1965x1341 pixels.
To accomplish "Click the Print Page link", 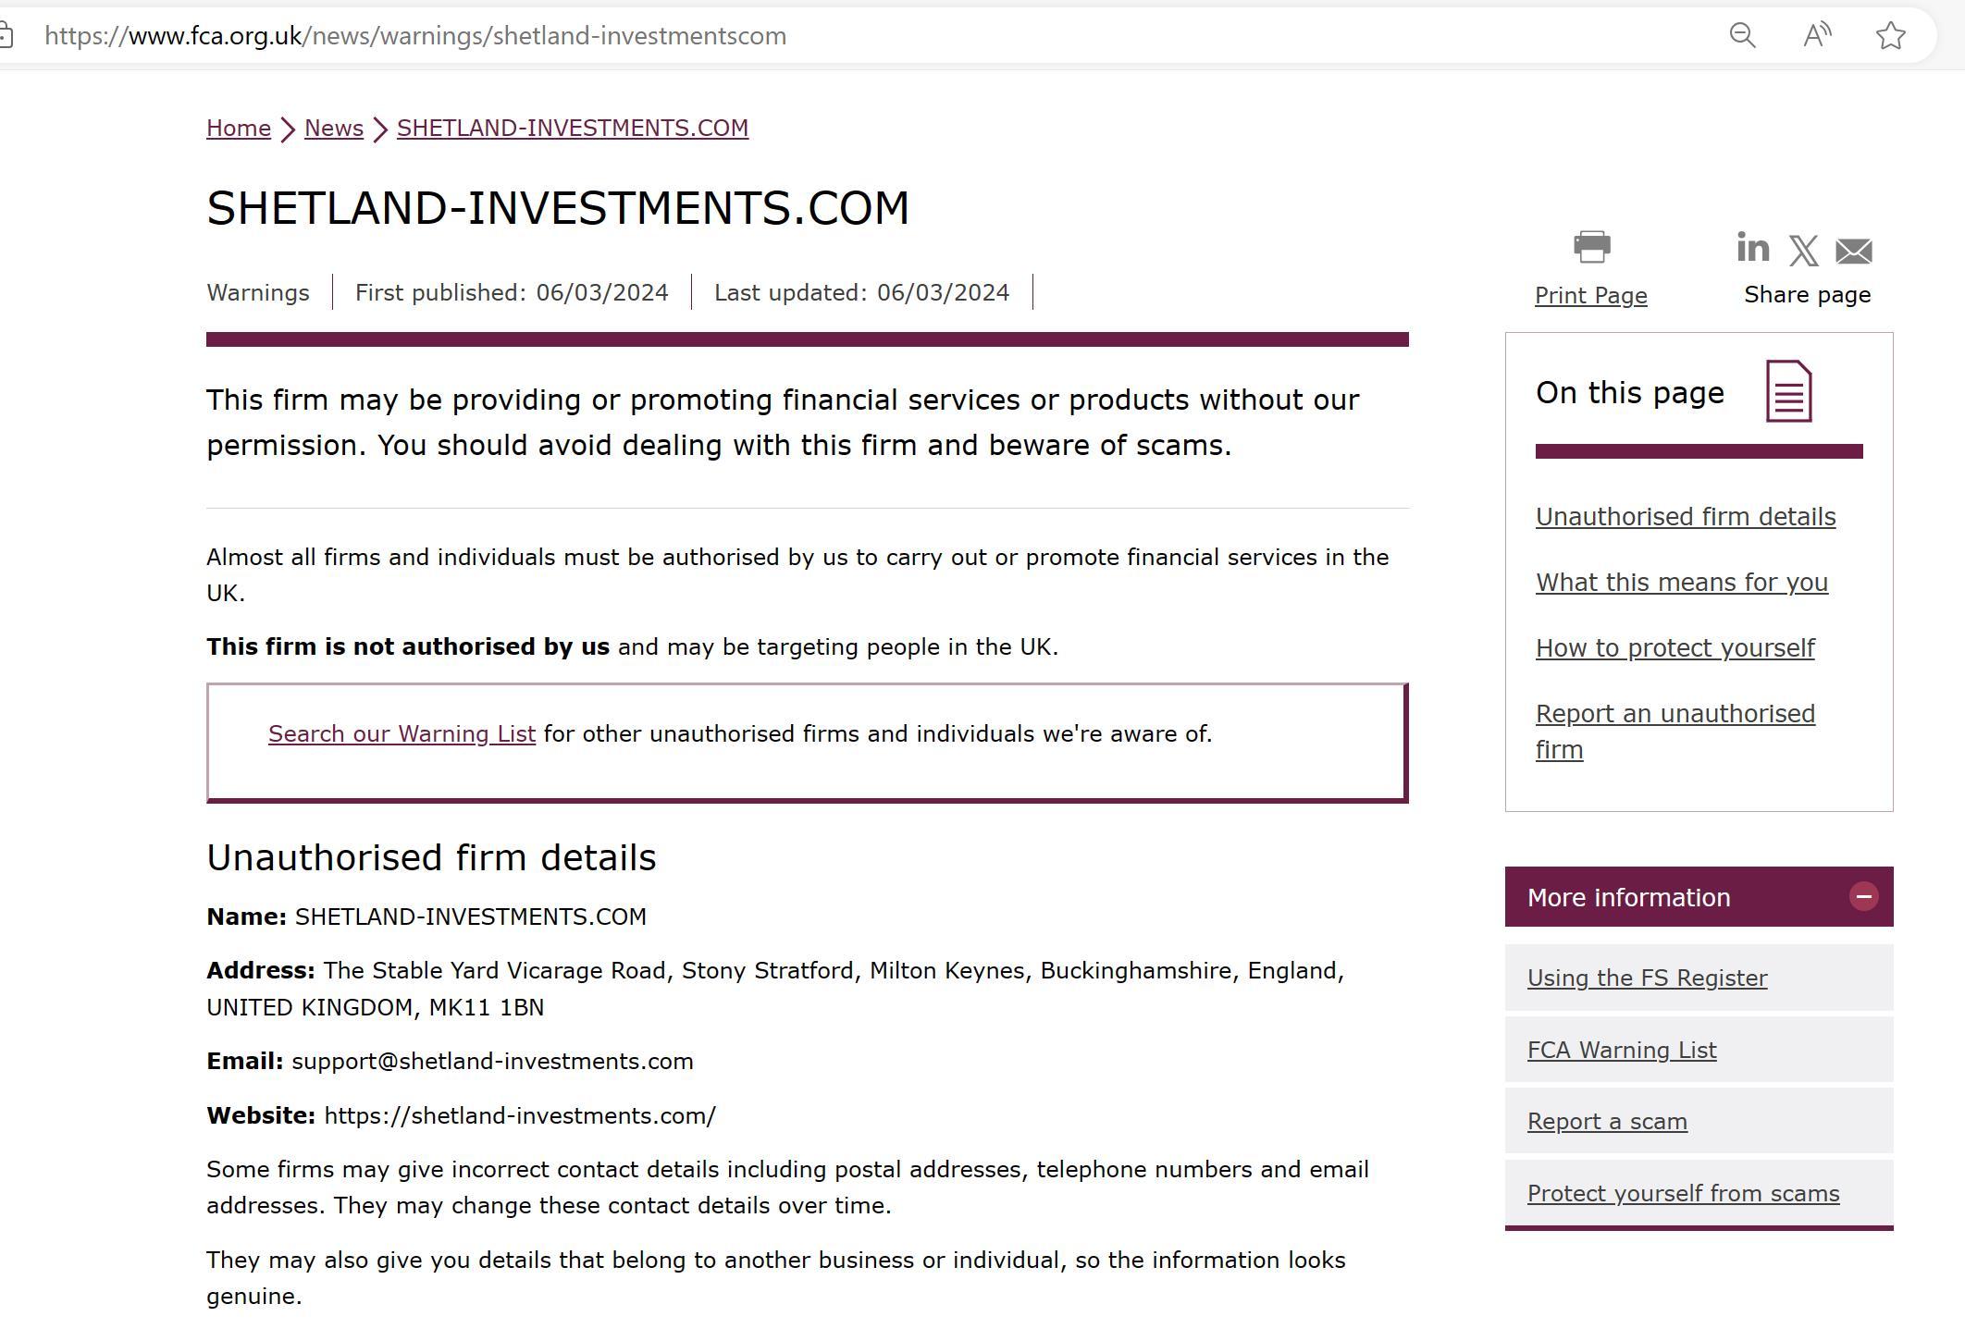I will pos(1591,295).
